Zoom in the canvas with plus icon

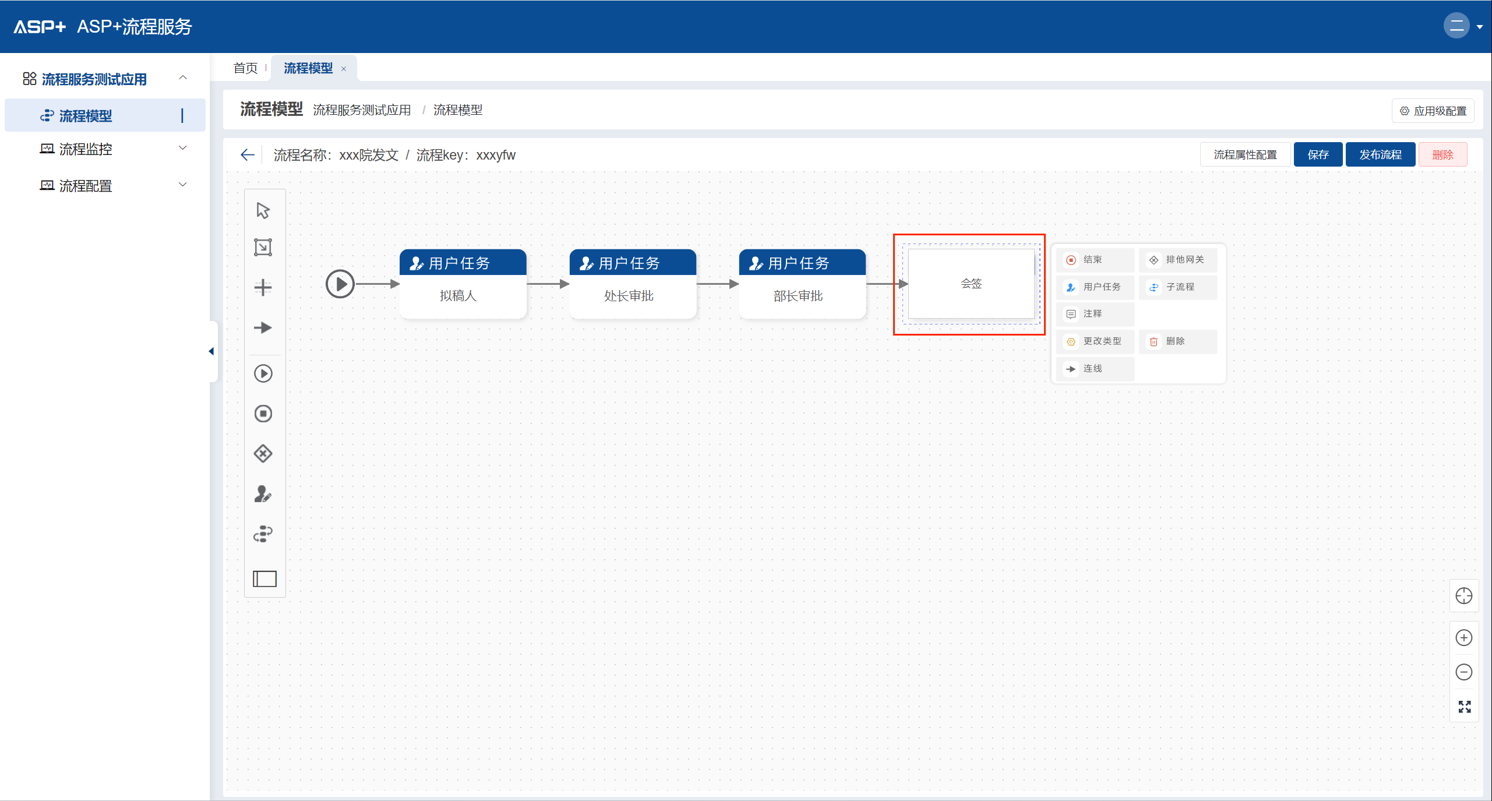pyautogui.click(x=1463, y=637)
